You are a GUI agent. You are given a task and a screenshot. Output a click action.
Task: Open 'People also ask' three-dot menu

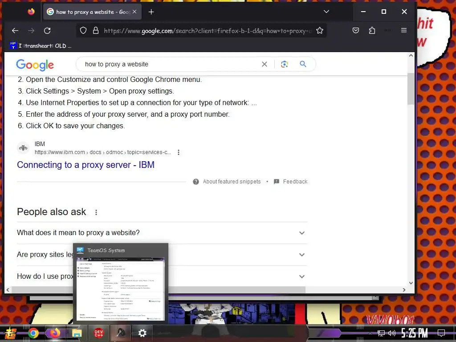[96, 212]
